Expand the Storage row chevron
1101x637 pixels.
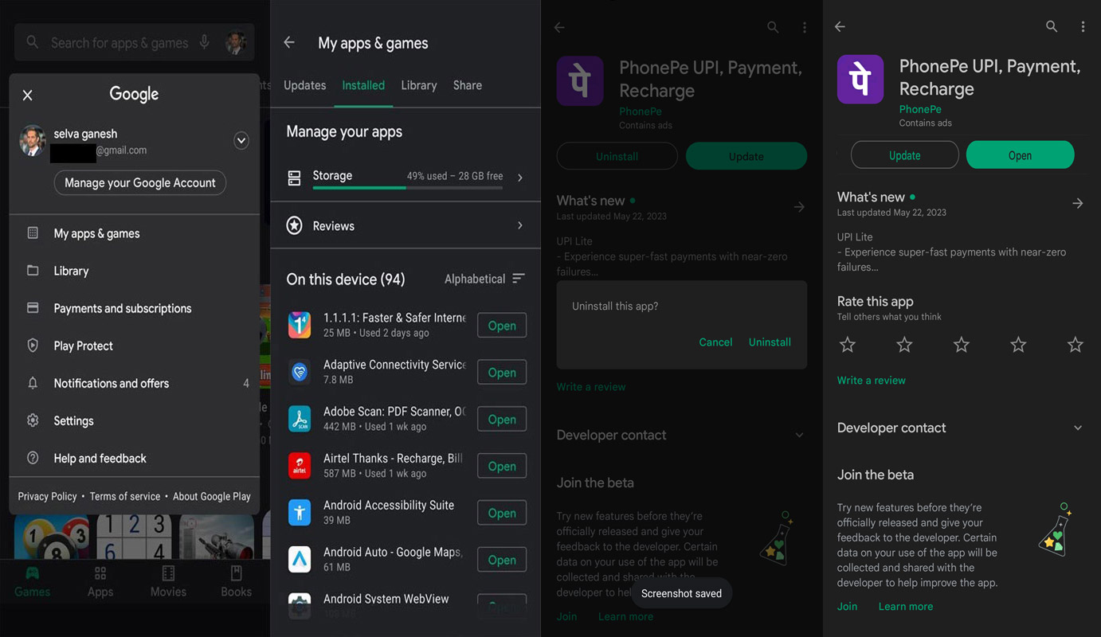click(520, 178)
